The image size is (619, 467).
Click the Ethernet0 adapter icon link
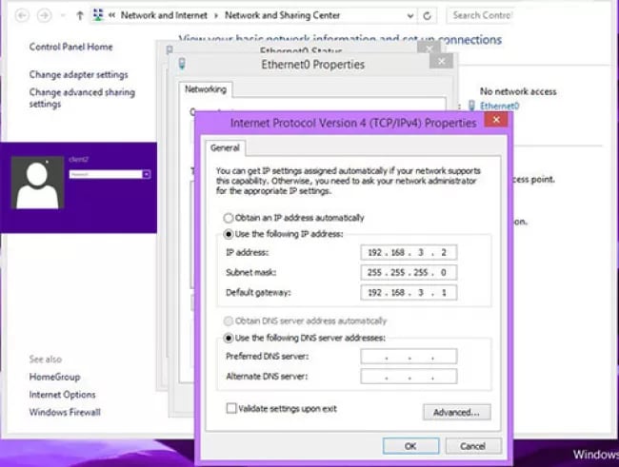click(x=471, y=106)
